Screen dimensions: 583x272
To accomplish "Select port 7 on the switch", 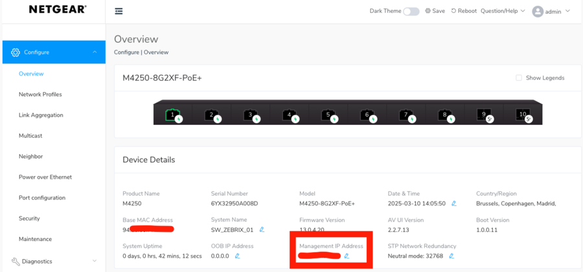I will (x=406, y=115).
